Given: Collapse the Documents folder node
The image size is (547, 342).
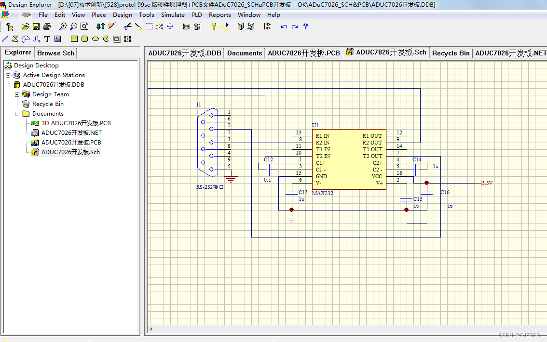Looking at the screenshot, I should click(x=17, y=114).
